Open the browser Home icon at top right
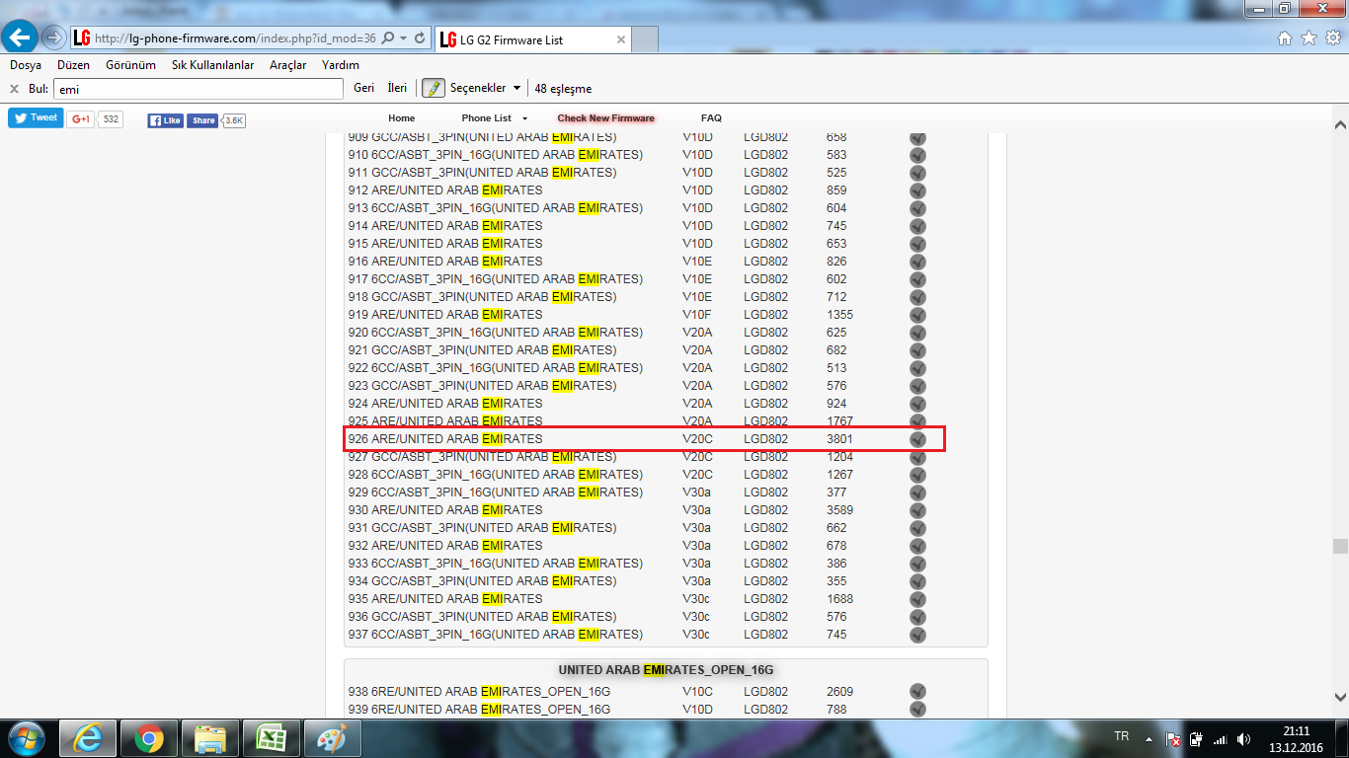This screenshot has width=1349, height=758. click(1285, 38)
